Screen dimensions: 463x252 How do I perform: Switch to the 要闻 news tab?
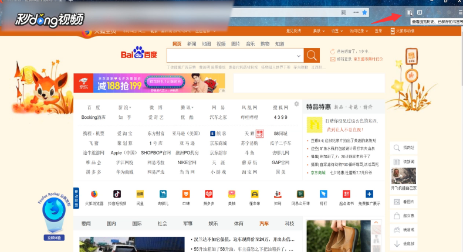(x=86, y=224)
